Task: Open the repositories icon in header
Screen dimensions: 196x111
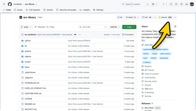Action: point(181,4)
